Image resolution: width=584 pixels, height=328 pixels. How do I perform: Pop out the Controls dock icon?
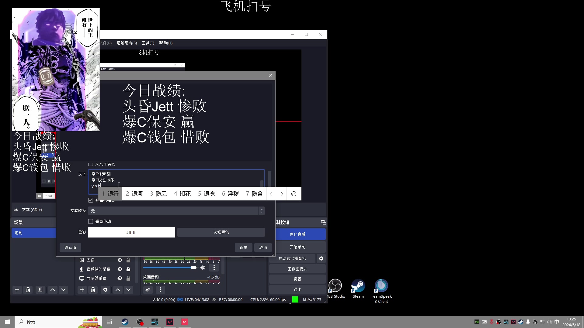click(323, 222)
